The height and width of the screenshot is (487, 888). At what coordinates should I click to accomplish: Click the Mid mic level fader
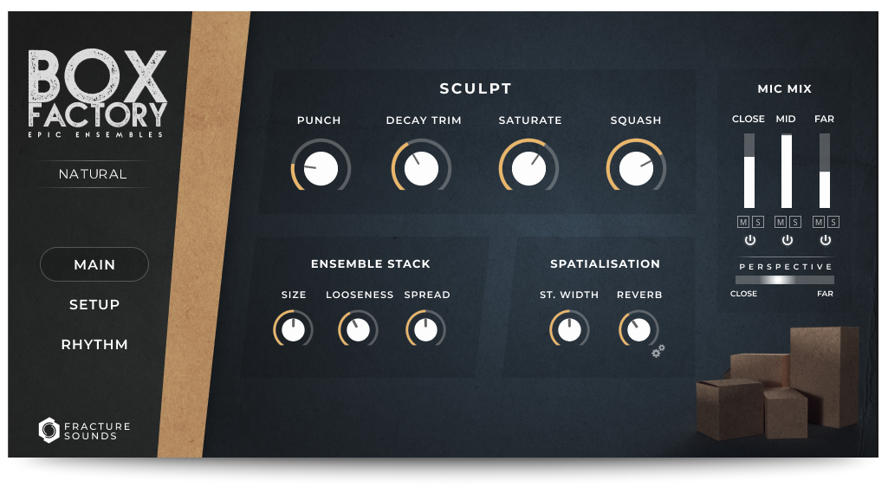pos(787,171)
